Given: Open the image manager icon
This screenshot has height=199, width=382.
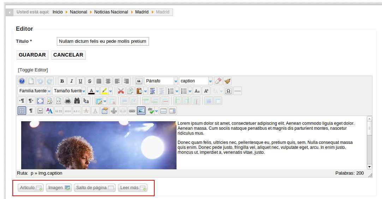Looking at the screenshot, I should (141, 111).
